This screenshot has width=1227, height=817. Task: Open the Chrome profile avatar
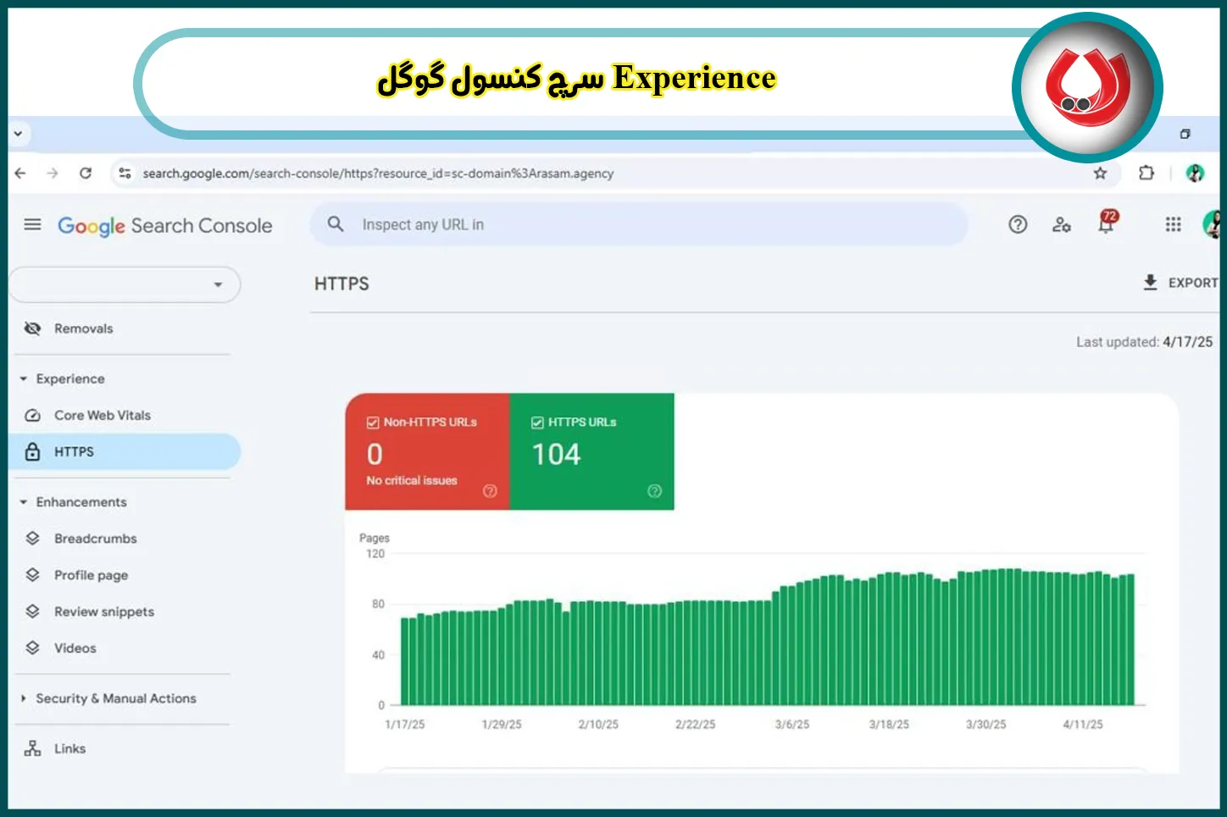(1196, 174)
